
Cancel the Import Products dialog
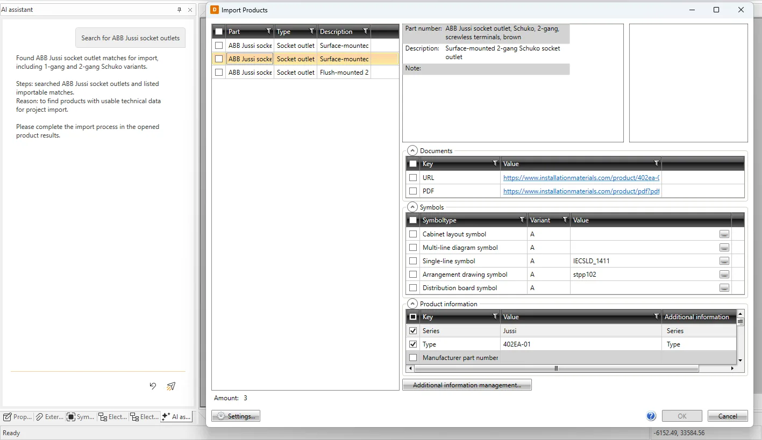click(x=728, y=416)
